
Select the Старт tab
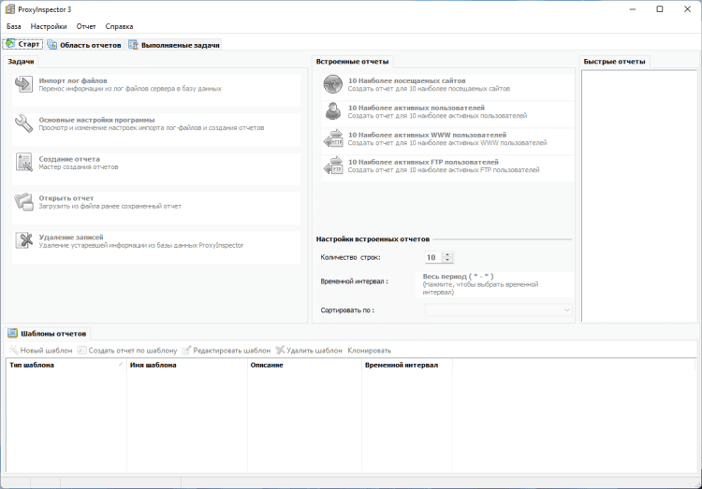tap(23, 44)
